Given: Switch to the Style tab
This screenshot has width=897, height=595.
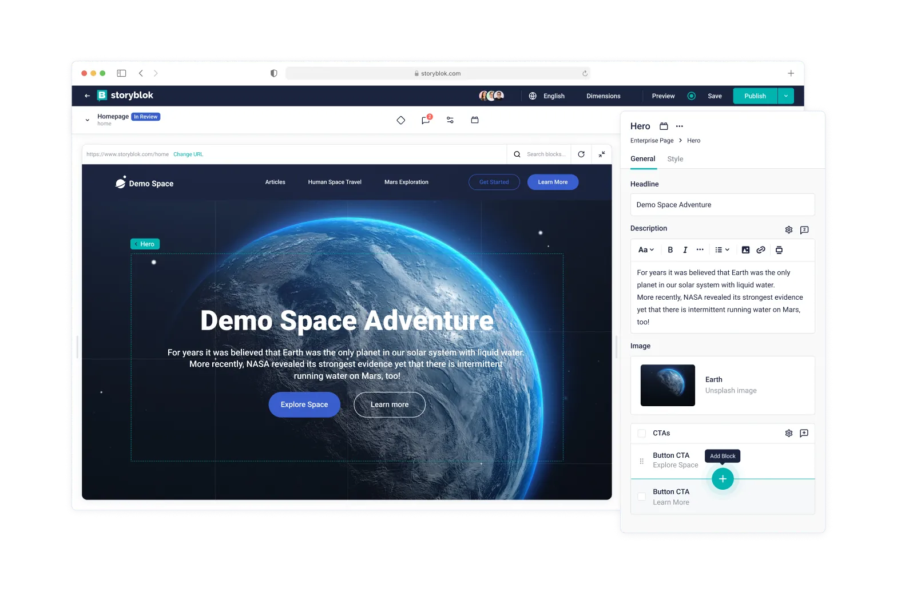Looking at the screenshot, I should [675, 159].
